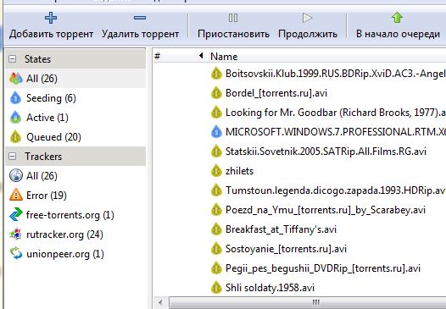Image resolution: width=446 pixels, height=309 pixels.
Task: Click the status icon of Looking for Mr. Goodbar
Action: pyautogui.click(x=216, y=113)
